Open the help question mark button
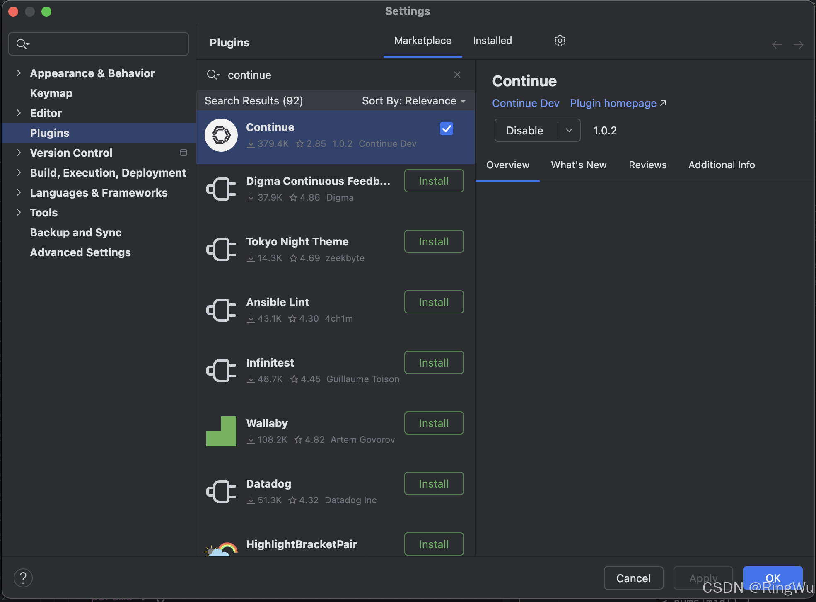 click(23, 578)
